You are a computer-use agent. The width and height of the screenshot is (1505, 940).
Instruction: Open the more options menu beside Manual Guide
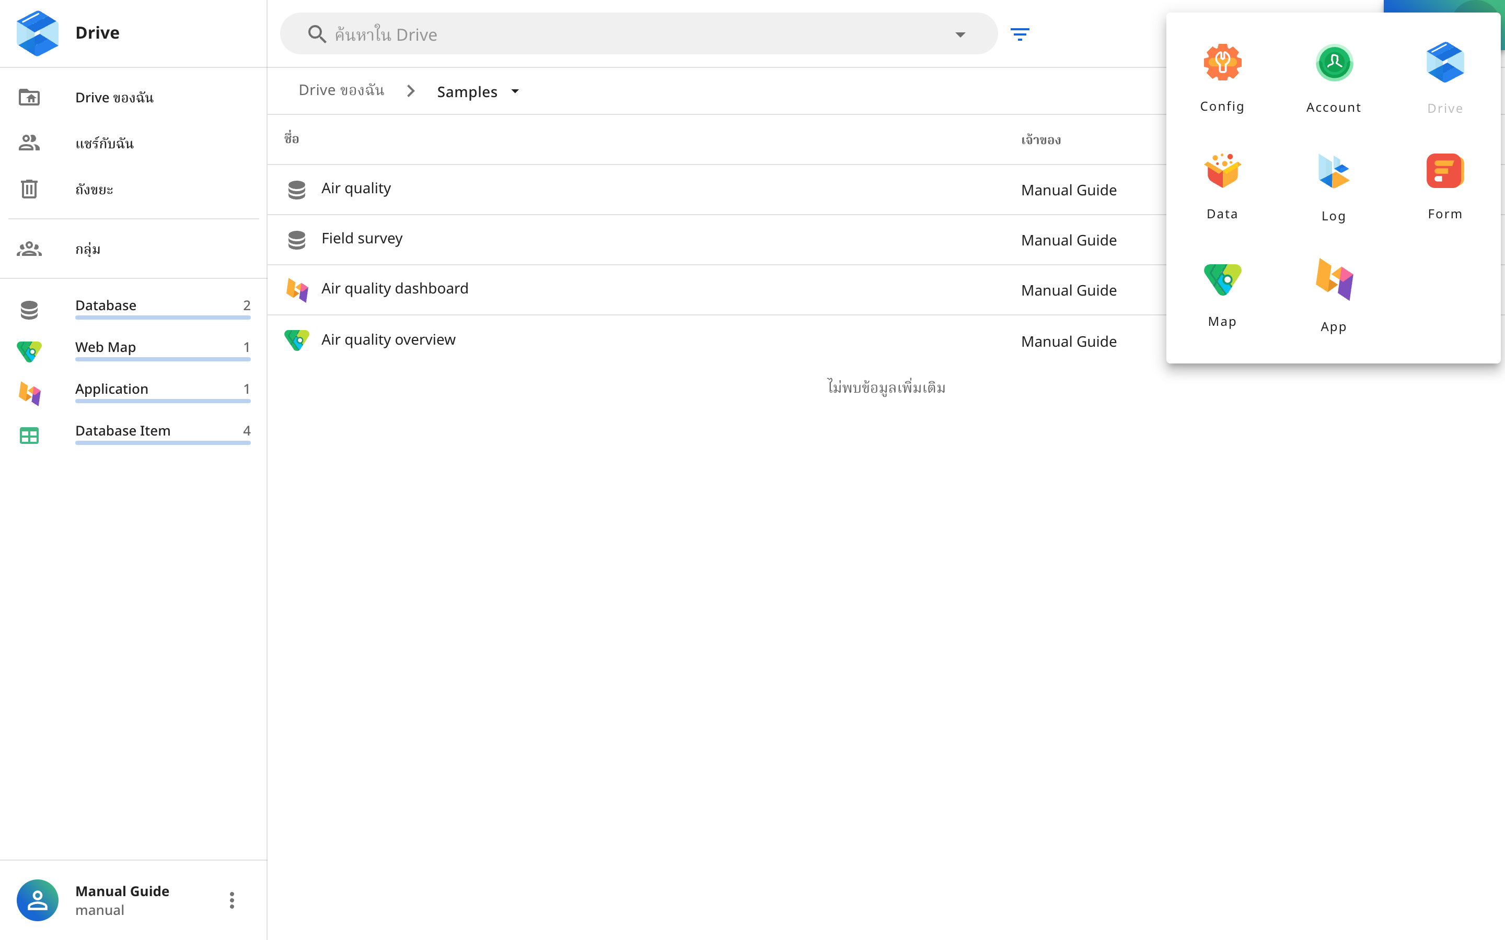point(232,900)
